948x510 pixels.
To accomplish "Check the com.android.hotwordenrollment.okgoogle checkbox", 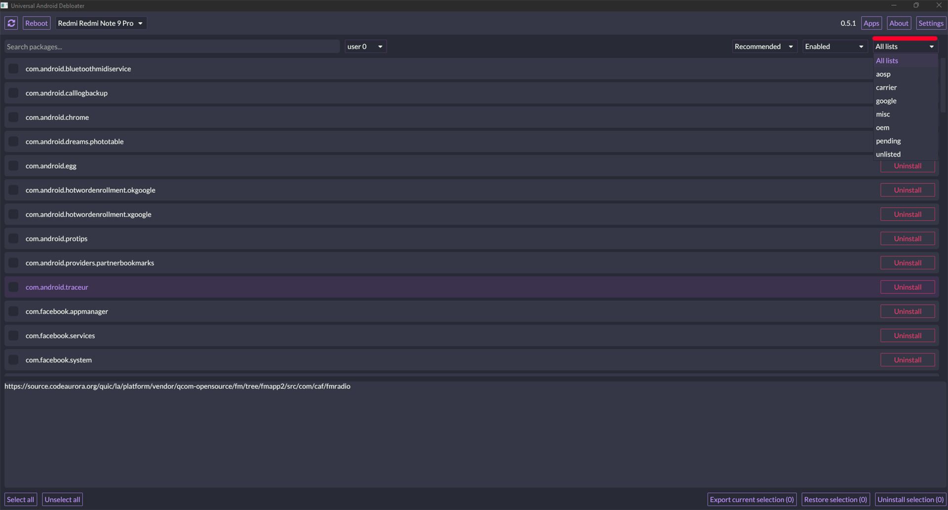I will pos(13,190).
